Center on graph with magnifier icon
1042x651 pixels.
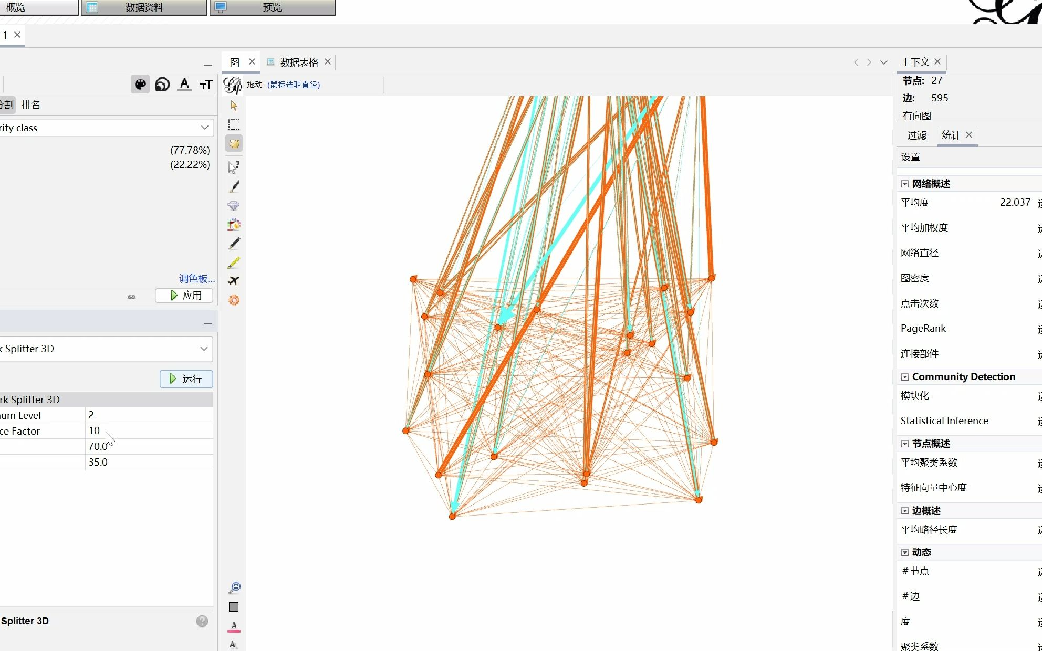pyautogui.click(x=234, y=587)
